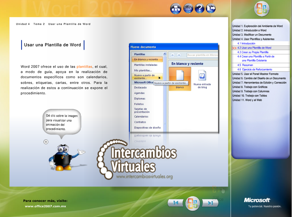
Task: Close the mascot speech bubble
Action: pos(46,142)
